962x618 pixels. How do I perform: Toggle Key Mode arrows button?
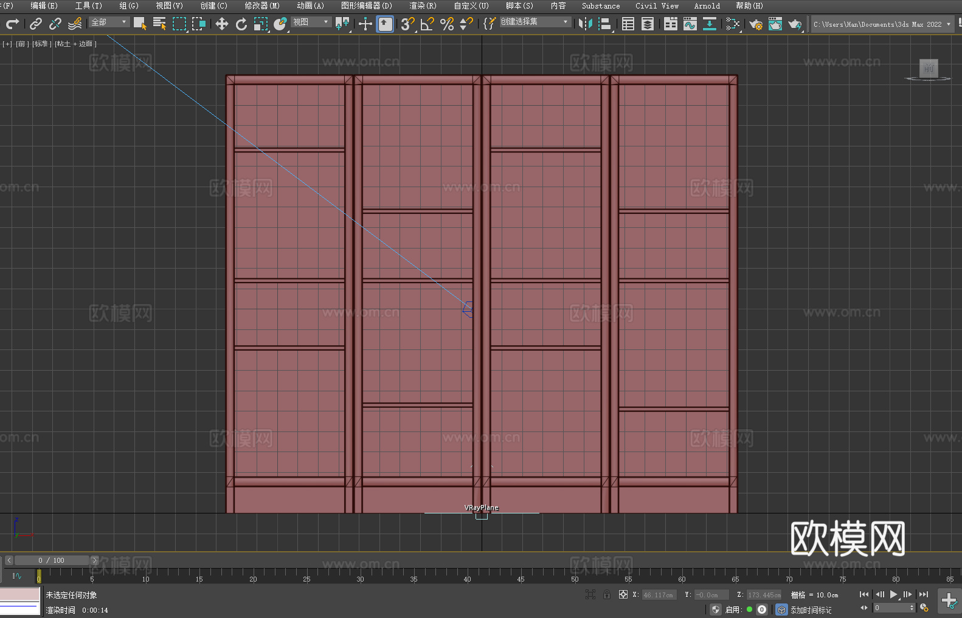[864, 608]
